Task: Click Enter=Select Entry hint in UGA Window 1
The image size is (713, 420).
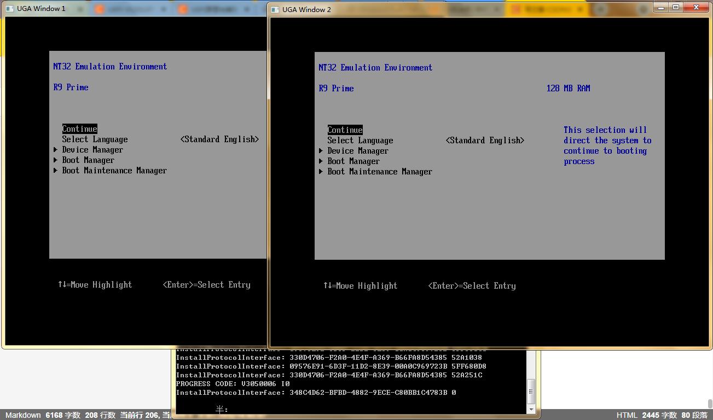Action: (206, 285)
